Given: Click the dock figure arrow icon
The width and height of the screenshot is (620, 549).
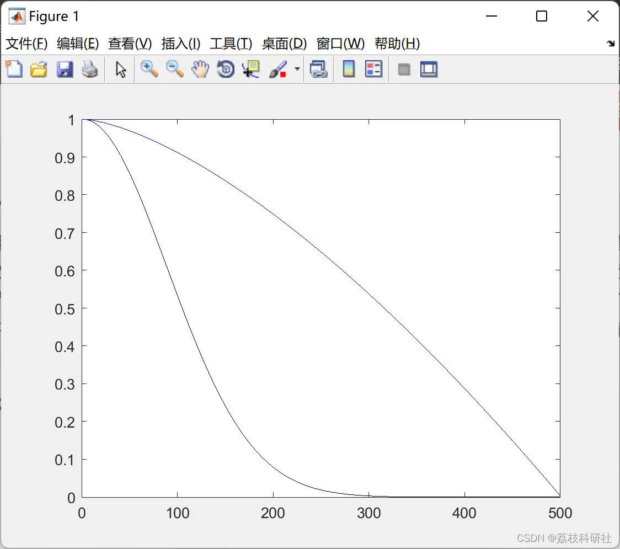Looking at the screenshot, I should (x=611, y=44).
